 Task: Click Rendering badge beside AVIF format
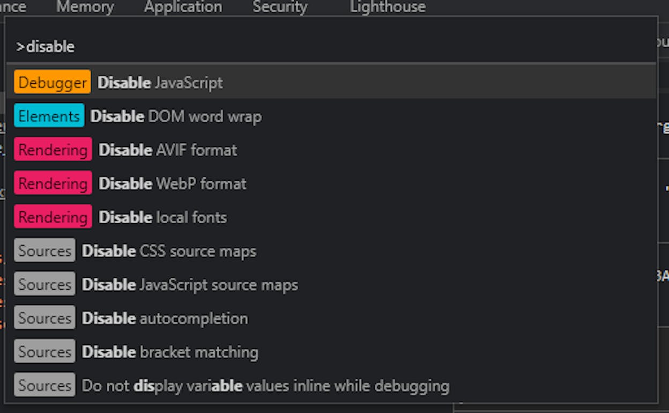tap(53, 150)
